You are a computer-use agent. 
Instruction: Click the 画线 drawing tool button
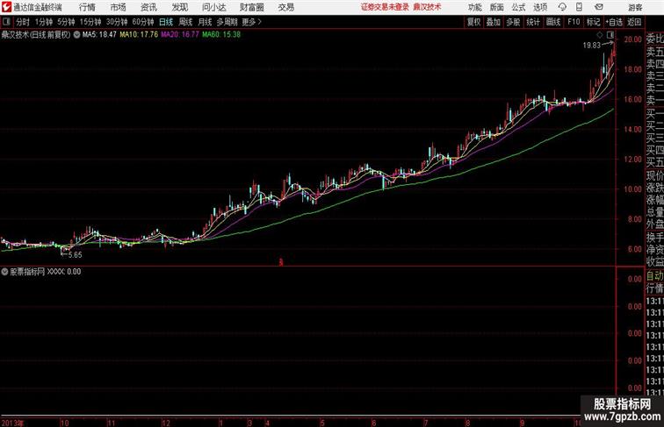[x=553, y=22]
